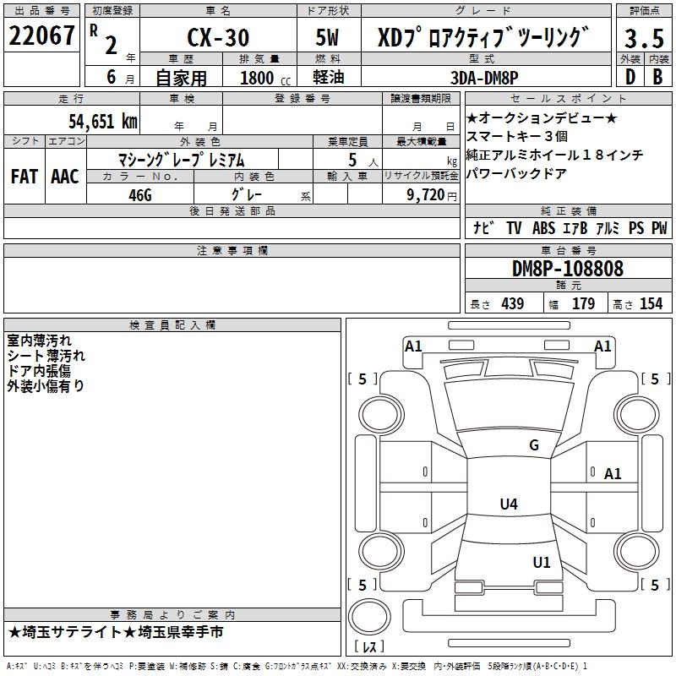Viewport: 676px width, 676px height.
Task: Click A1 mark at front-right corner
Action: 602,346
